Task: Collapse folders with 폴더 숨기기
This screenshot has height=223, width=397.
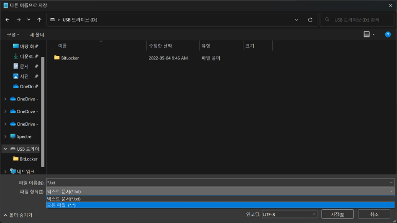Action: click(x=18, y=215)
